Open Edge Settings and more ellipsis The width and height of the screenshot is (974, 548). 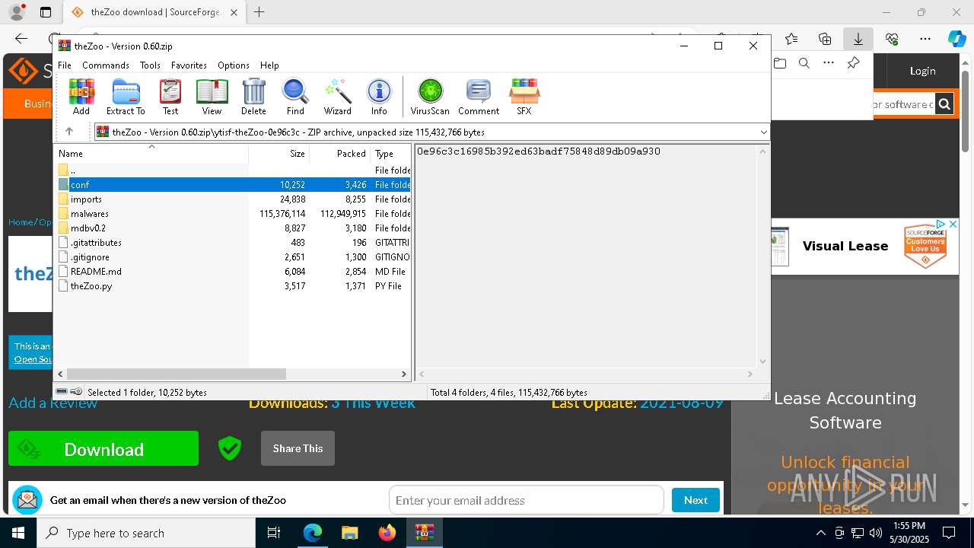[925, 39]
